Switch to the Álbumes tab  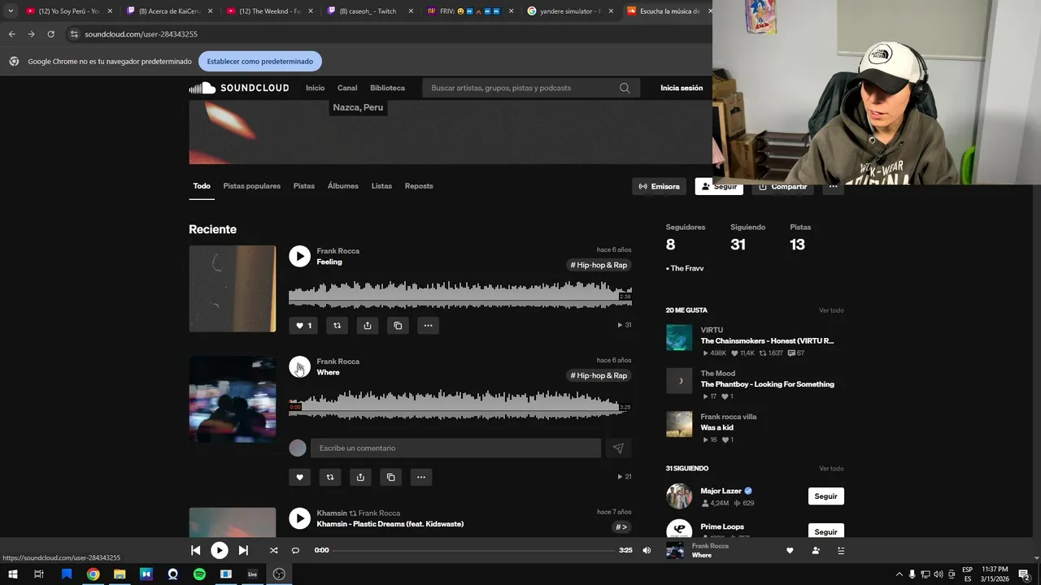click(343, 186)
